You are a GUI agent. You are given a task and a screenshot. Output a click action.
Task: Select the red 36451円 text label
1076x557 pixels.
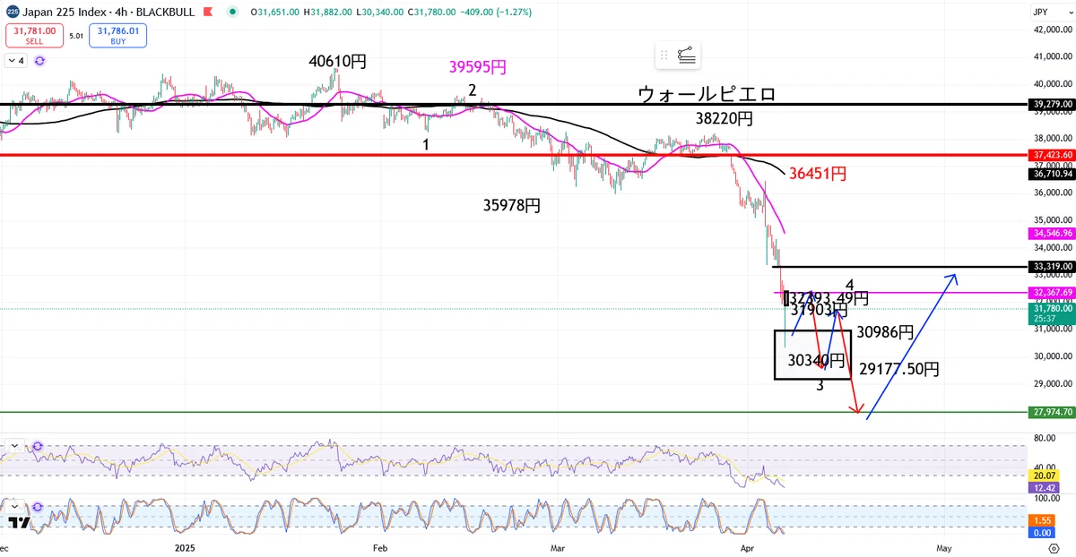pos(817,175)
